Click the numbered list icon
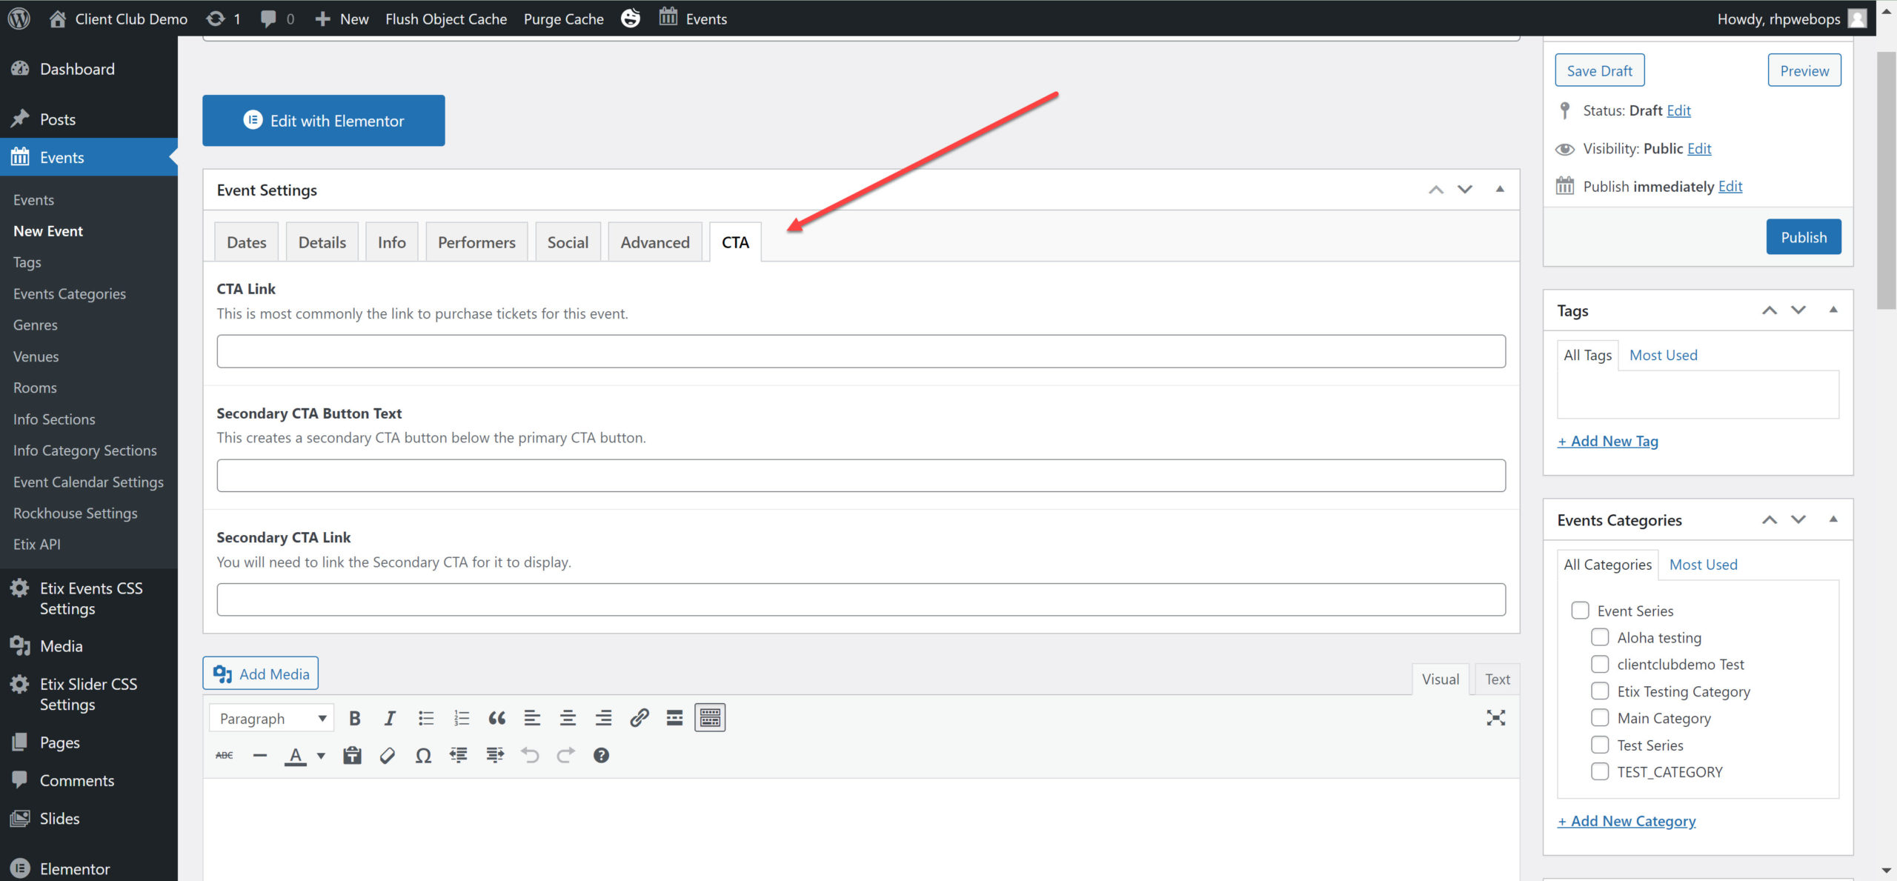1897x881 pixels. (461, 718)
